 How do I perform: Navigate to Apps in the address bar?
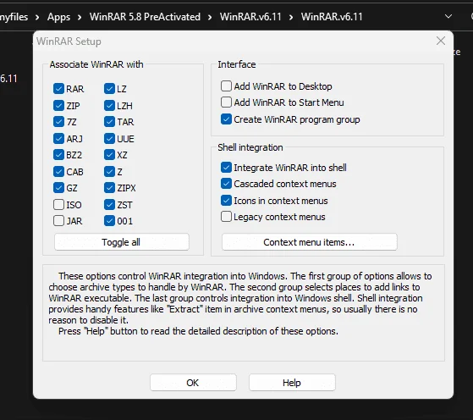click(59, 17)
